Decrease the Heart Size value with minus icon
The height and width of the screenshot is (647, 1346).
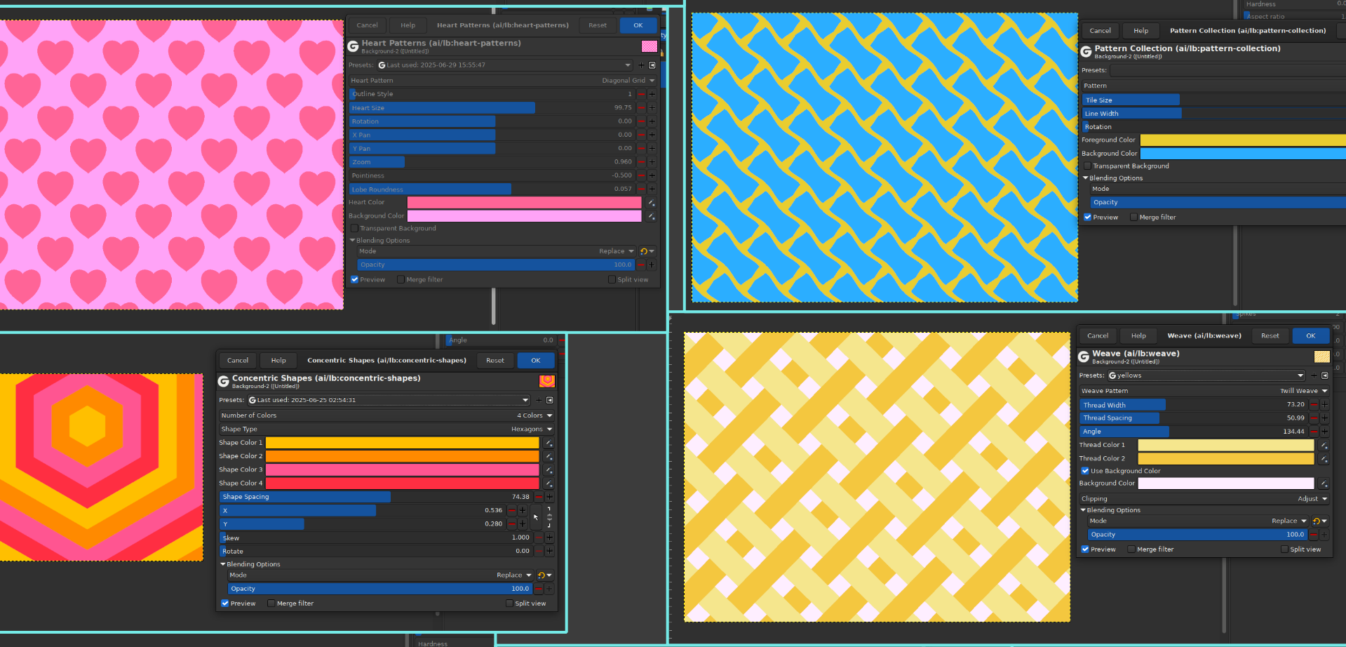pos(641,108)
